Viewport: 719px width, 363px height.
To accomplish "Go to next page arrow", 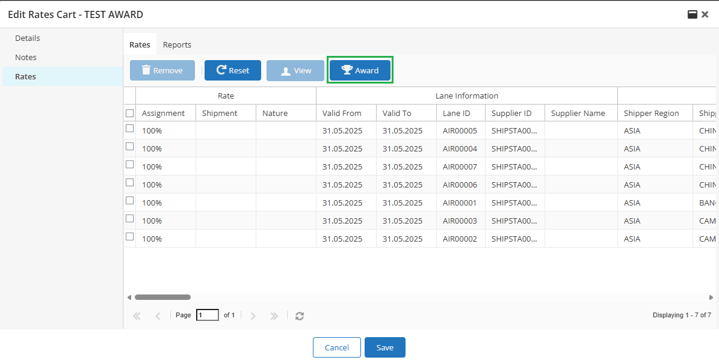I will click(253, 316).
